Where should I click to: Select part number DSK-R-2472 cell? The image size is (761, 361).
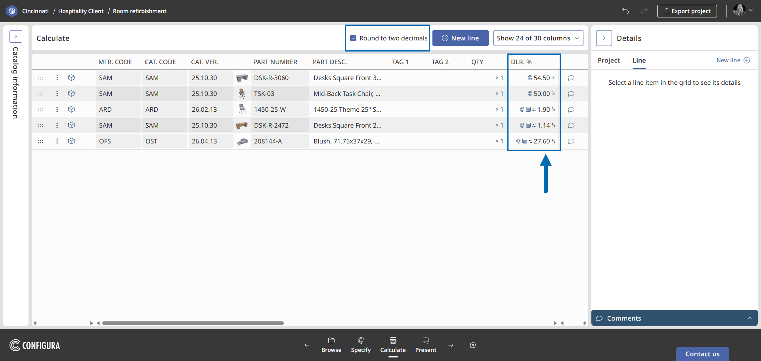click(280, 125)
